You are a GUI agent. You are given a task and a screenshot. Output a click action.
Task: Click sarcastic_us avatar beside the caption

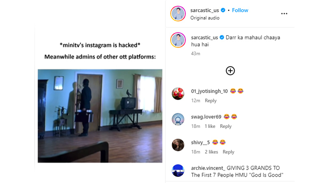[x=178, y=40]
